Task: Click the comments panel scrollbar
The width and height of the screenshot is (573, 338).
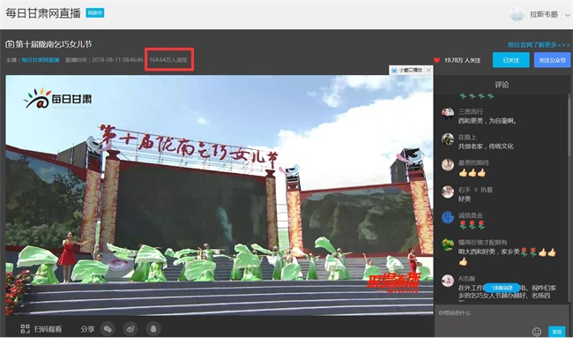Action: 569,124
